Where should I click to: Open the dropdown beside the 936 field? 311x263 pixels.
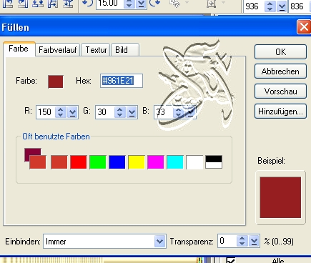pos(282,6)
